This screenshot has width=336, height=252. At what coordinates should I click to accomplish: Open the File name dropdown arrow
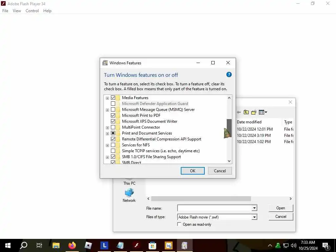[x=254, y=208]
